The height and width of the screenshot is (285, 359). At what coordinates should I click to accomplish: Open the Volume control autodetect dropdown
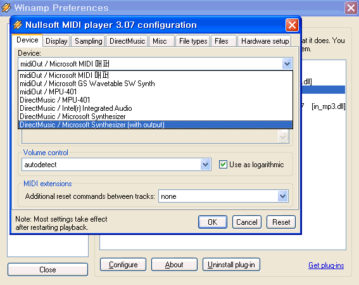pyautogui.click(x=205, y=165)
